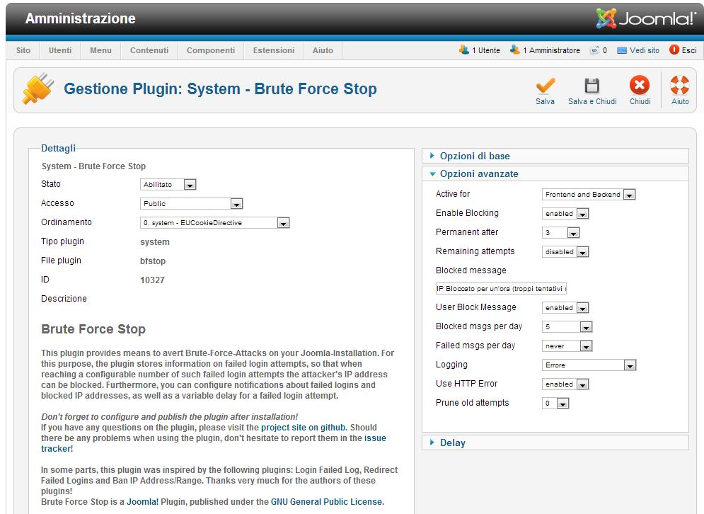Click the File plugin value bfstop
The width and height of the screenshot is (704, 514).
click(x=153, y=261)
